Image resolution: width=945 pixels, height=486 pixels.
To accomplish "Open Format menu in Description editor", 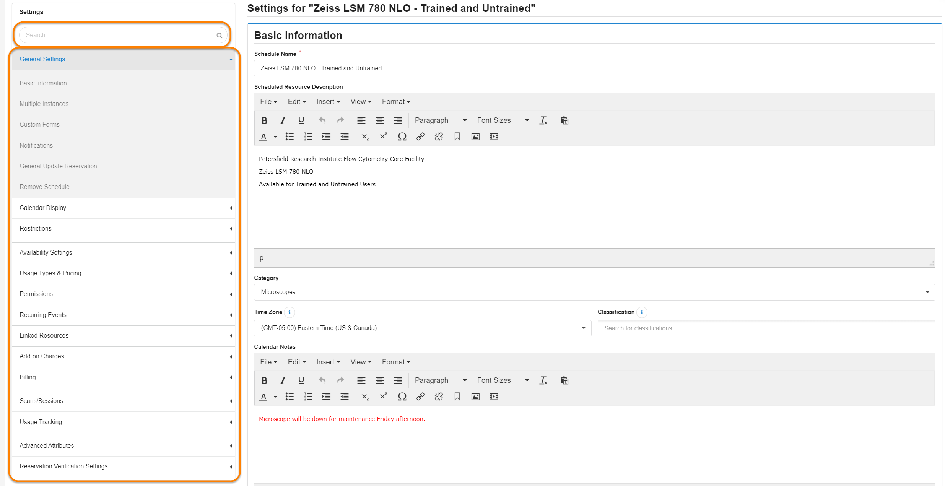I will (x=396, y=102).
